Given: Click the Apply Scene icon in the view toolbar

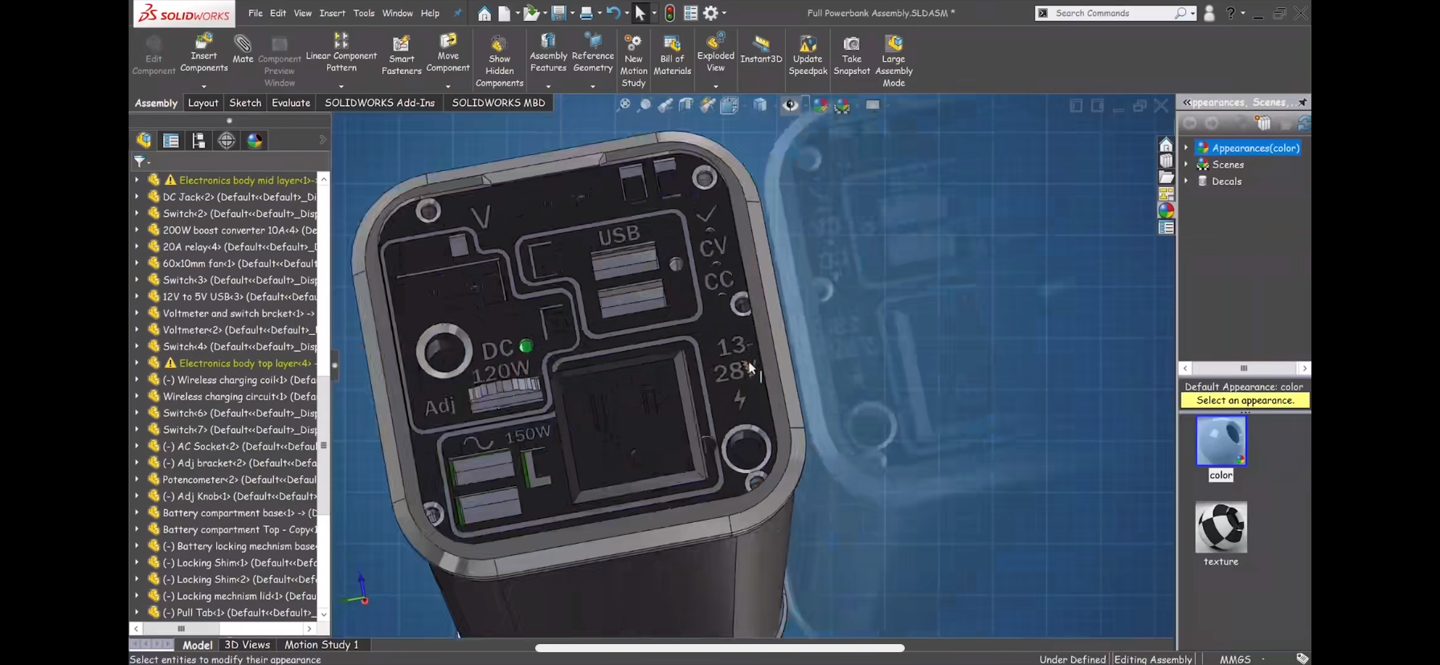Looking at the screenshot, I should pos(842,104).
